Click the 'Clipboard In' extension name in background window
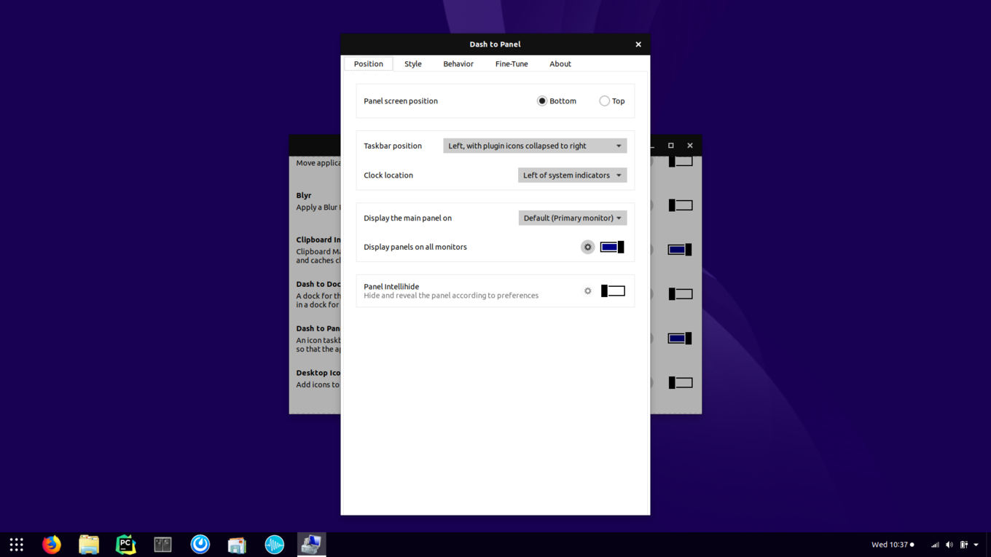The width and height of the screenshot is (991, 557). [318, 240]
